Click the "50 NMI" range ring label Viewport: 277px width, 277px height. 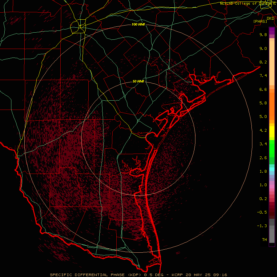(138, 81)
